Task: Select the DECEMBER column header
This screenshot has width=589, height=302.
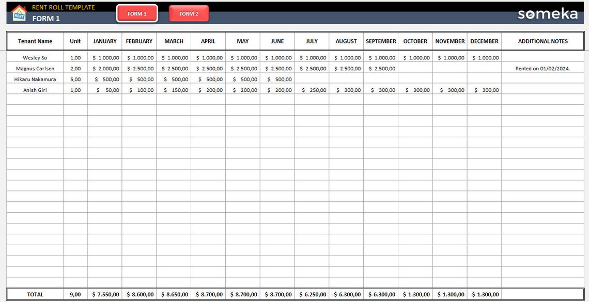Action: [x=484, y=41]
